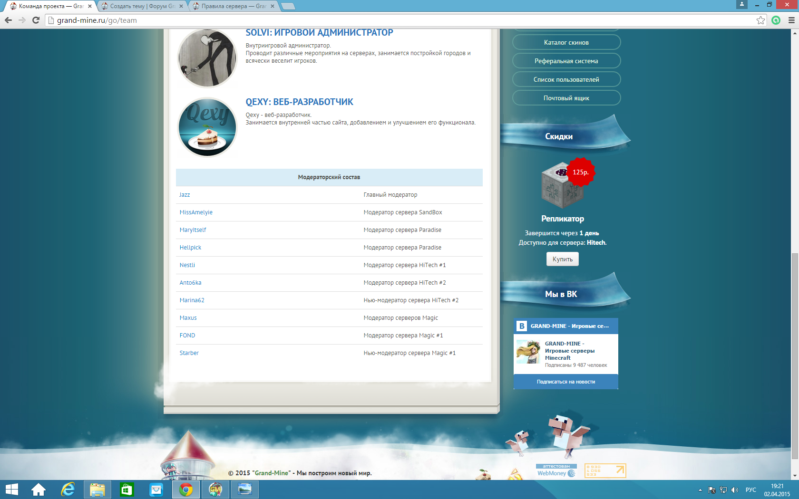Close the Создать тему tab

point(181,6)
